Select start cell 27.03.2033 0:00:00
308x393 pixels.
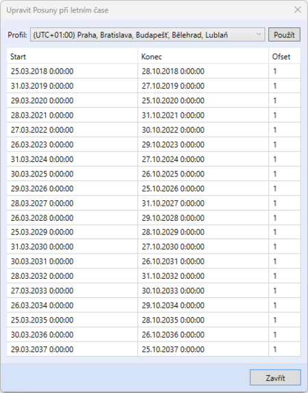(x=72, y=290)
